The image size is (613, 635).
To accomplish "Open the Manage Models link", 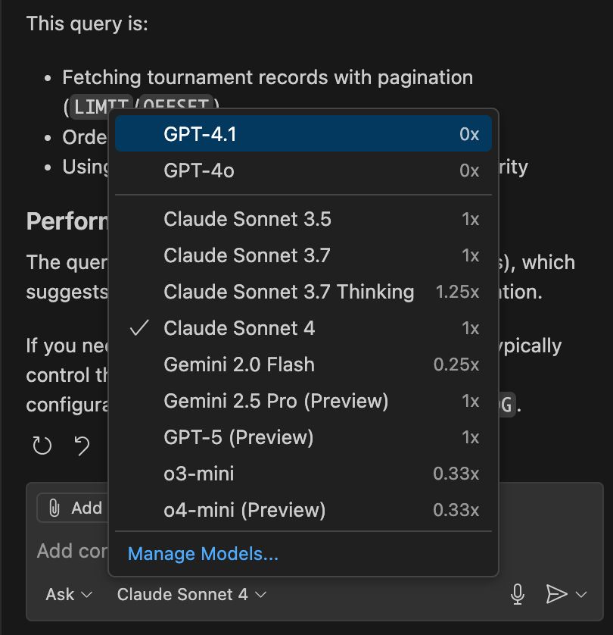I will coord(203,554).
